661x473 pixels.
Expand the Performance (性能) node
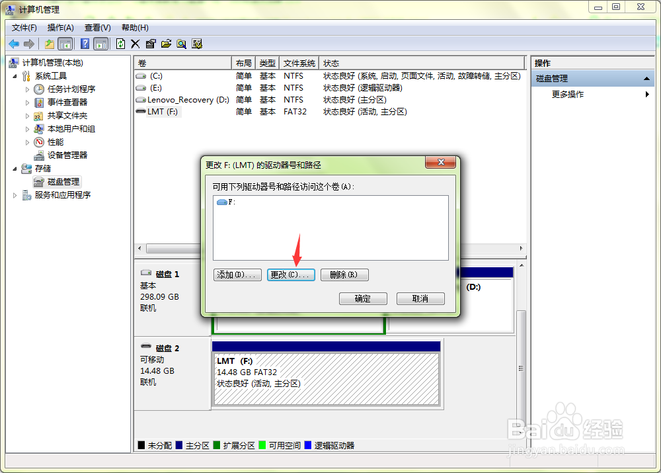tap(27, 142)
